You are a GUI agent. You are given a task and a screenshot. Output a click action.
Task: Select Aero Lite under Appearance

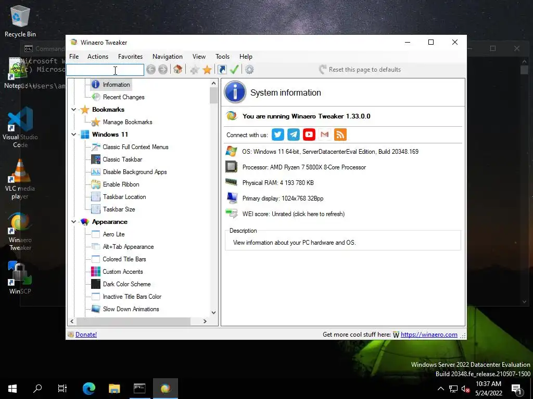coord(108,234)
